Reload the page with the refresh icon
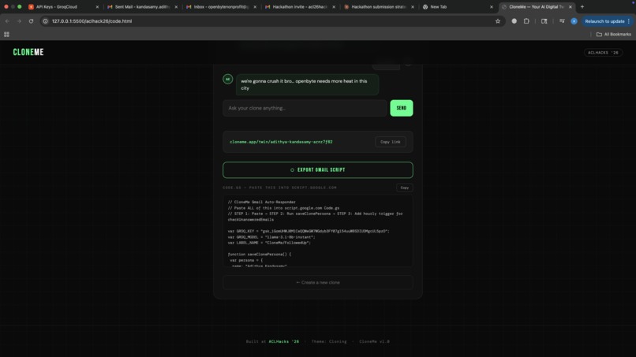The width and height of the screenshot is (636, 357). click(x=31, y=21)
